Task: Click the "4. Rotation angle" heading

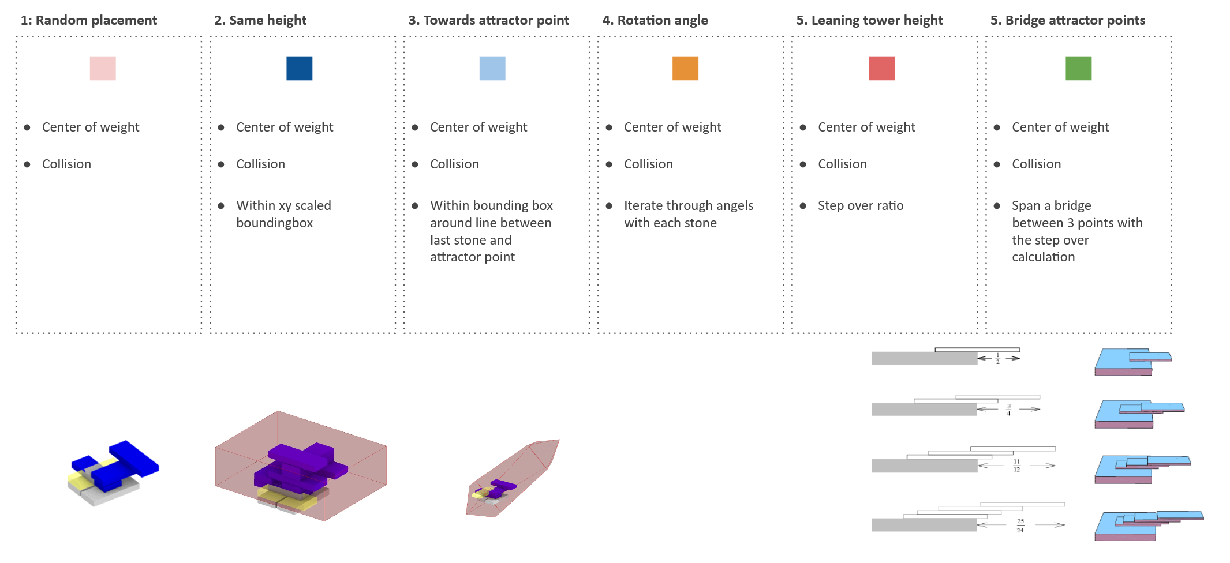Action: coord(655,21)
